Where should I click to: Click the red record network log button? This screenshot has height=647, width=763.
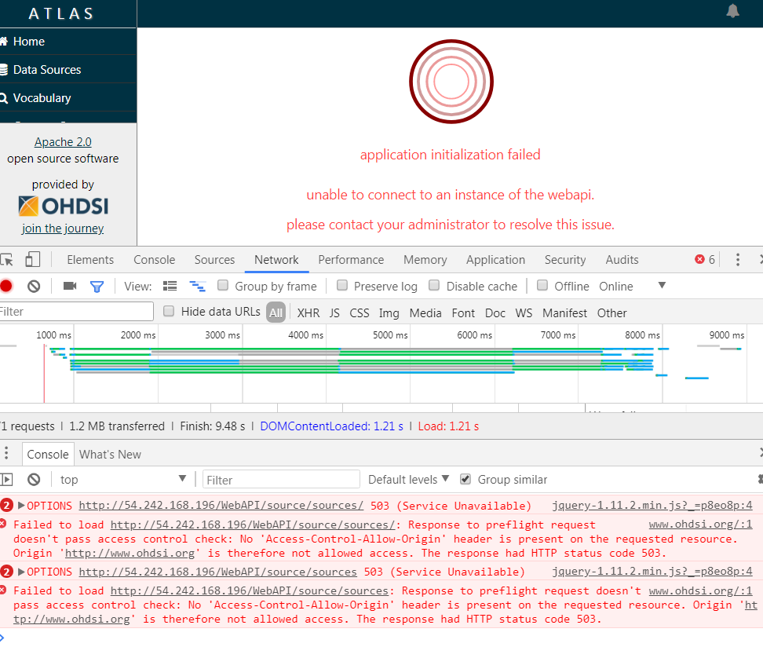coord(8,287)
